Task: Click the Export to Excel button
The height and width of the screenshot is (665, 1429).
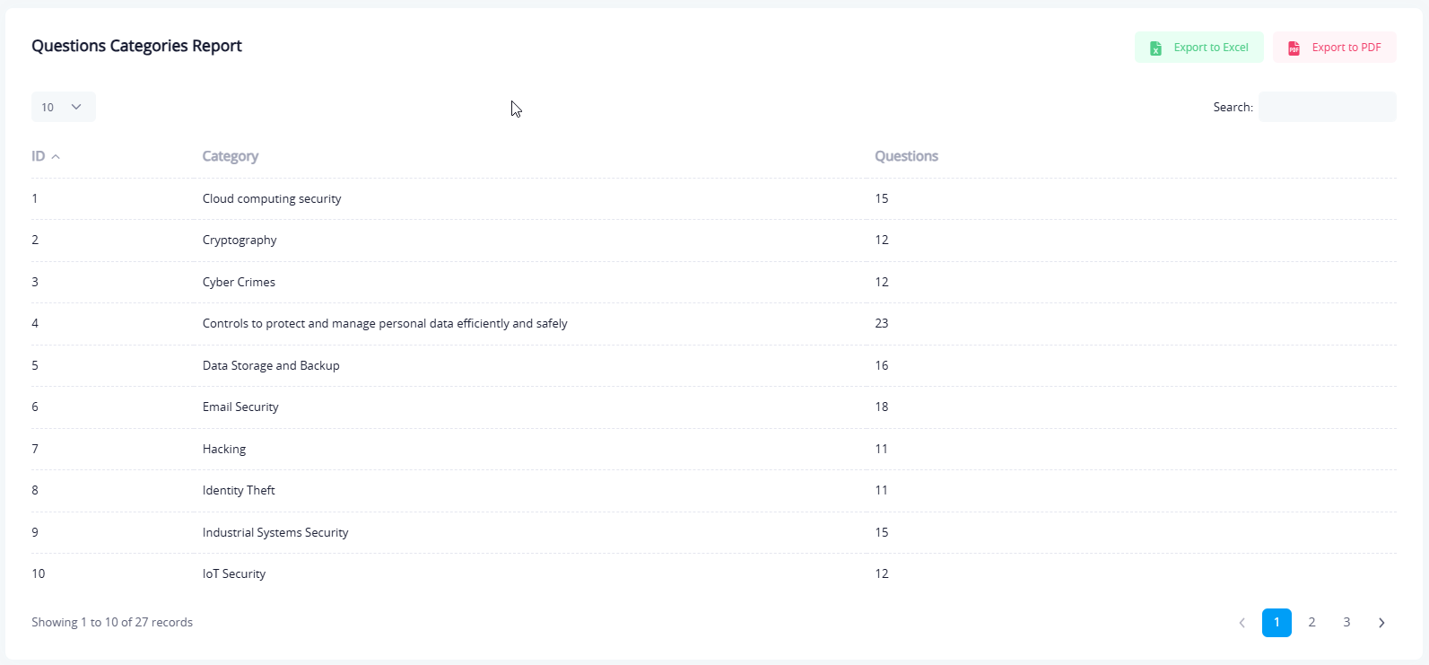Action: 1199,48
